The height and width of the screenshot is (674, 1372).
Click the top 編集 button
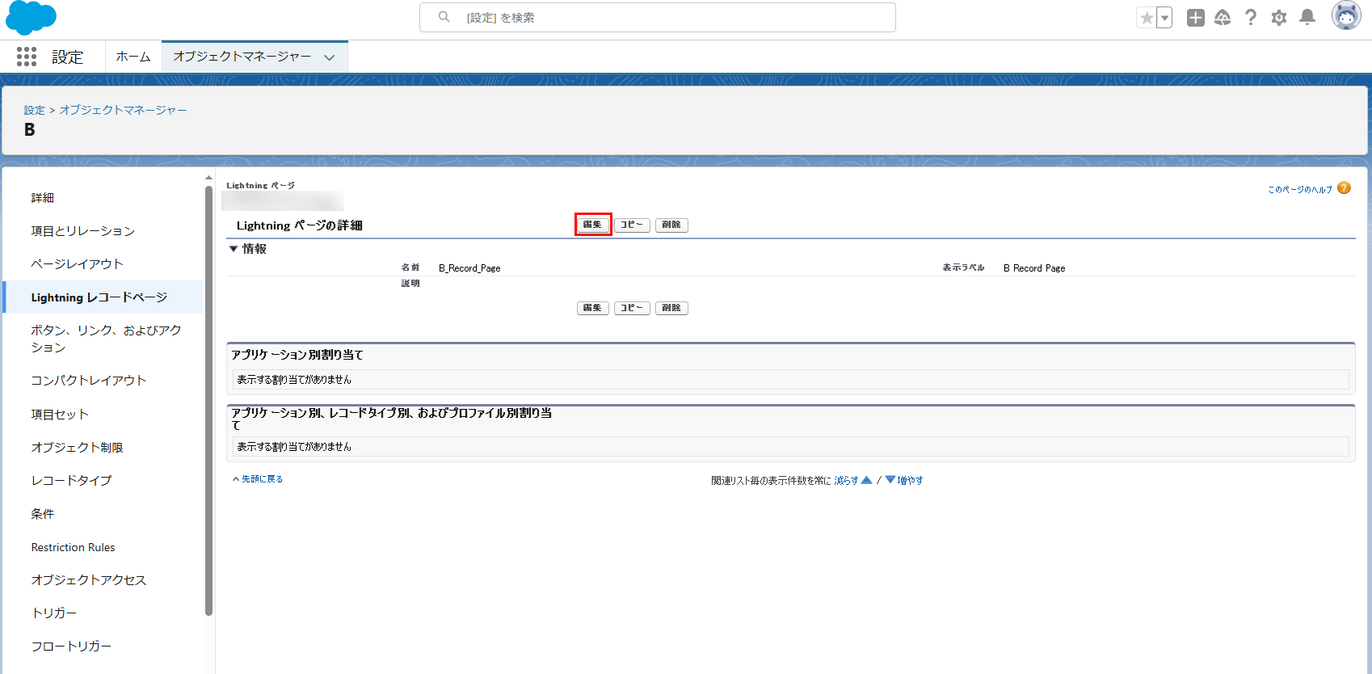tap(592, 225)
